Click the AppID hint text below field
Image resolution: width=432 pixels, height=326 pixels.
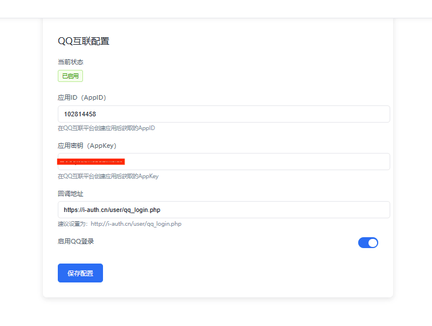(106, 128)
